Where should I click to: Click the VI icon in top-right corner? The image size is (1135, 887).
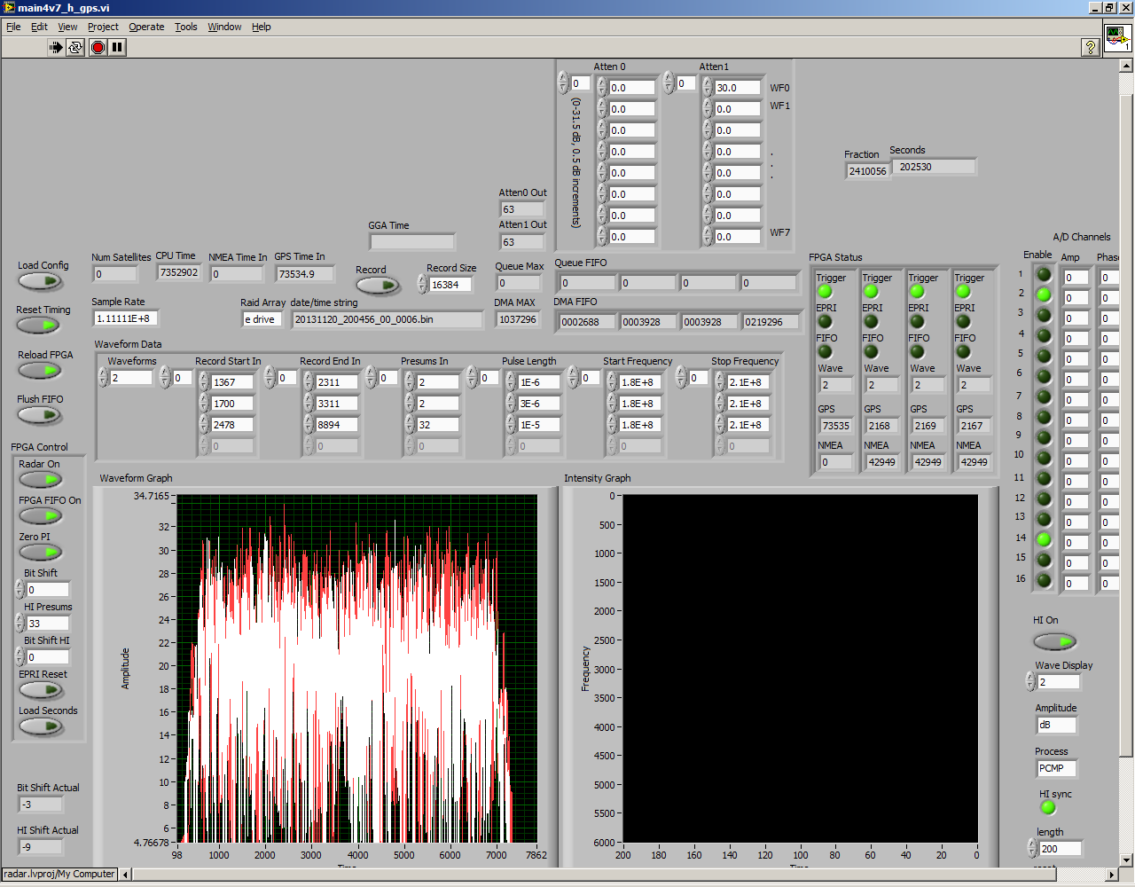[x=1116, y=38]
